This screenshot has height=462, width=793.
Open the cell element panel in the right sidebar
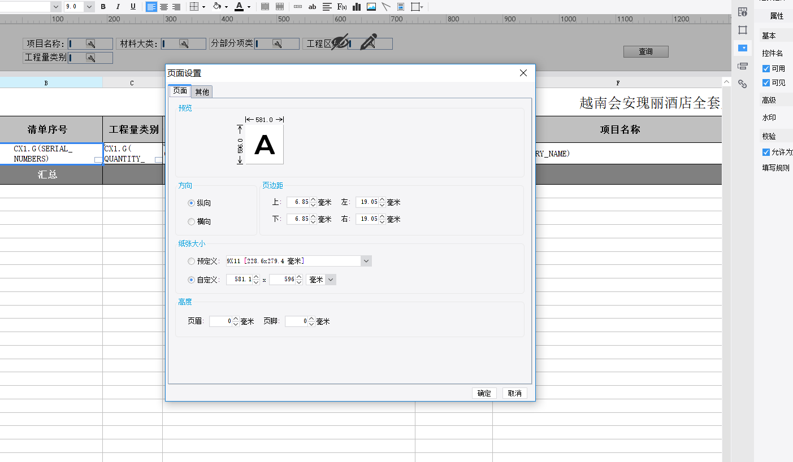(x=743, y=30)
